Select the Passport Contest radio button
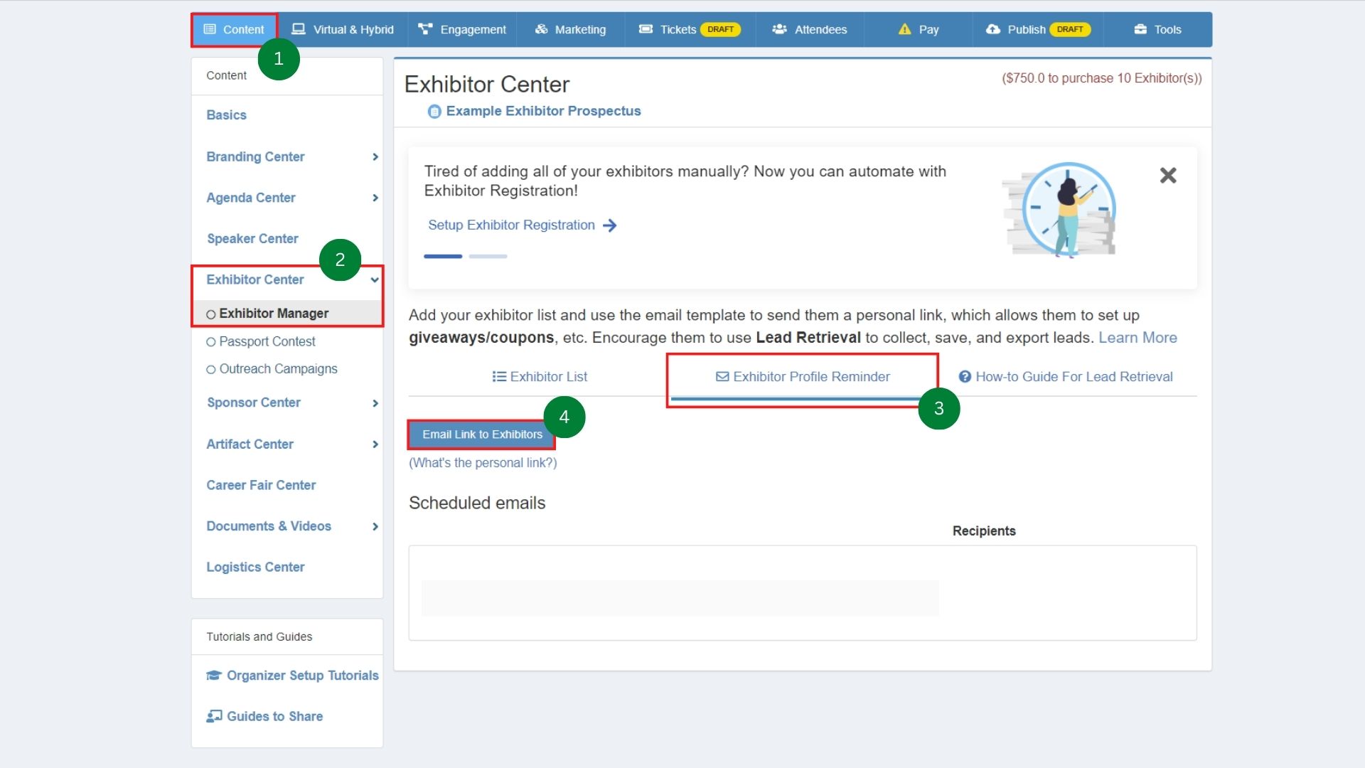The image size is (1365, 768). (210, 341)
